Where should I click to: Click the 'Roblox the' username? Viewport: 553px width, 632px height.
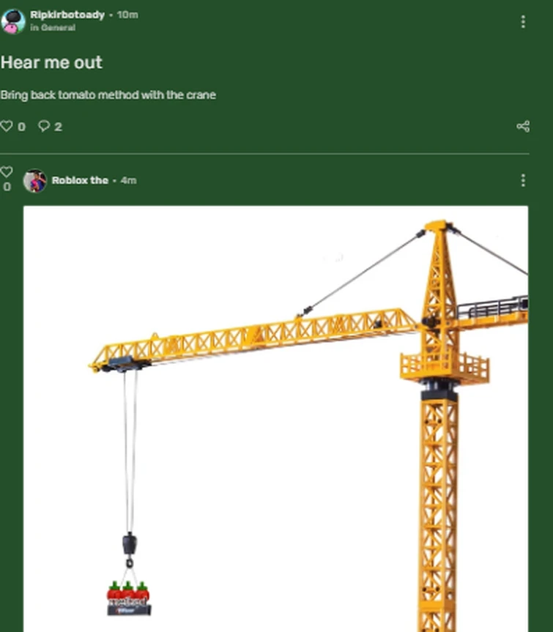pos(80,180)
